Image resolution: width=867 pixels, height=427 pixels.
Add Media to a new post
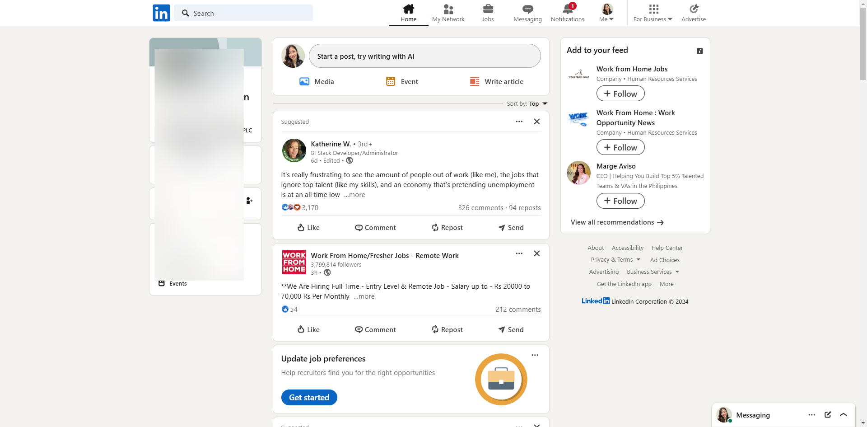(317, 82)
